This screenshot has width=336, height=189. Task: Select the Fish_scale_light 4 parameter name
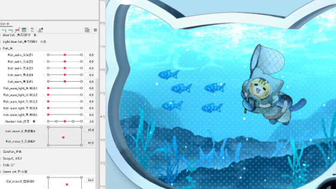(21, 108)
